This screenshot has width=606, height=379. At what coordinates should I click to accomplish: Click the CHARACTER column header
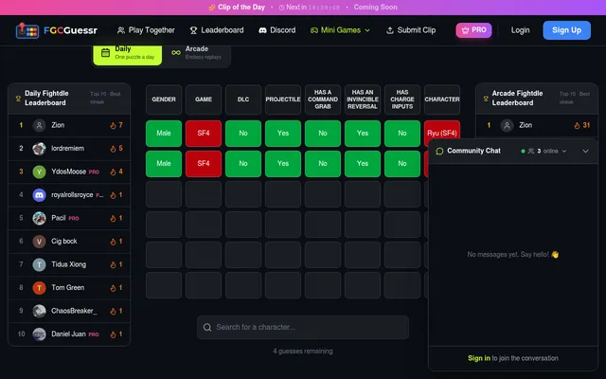click(x=442, y=99)
